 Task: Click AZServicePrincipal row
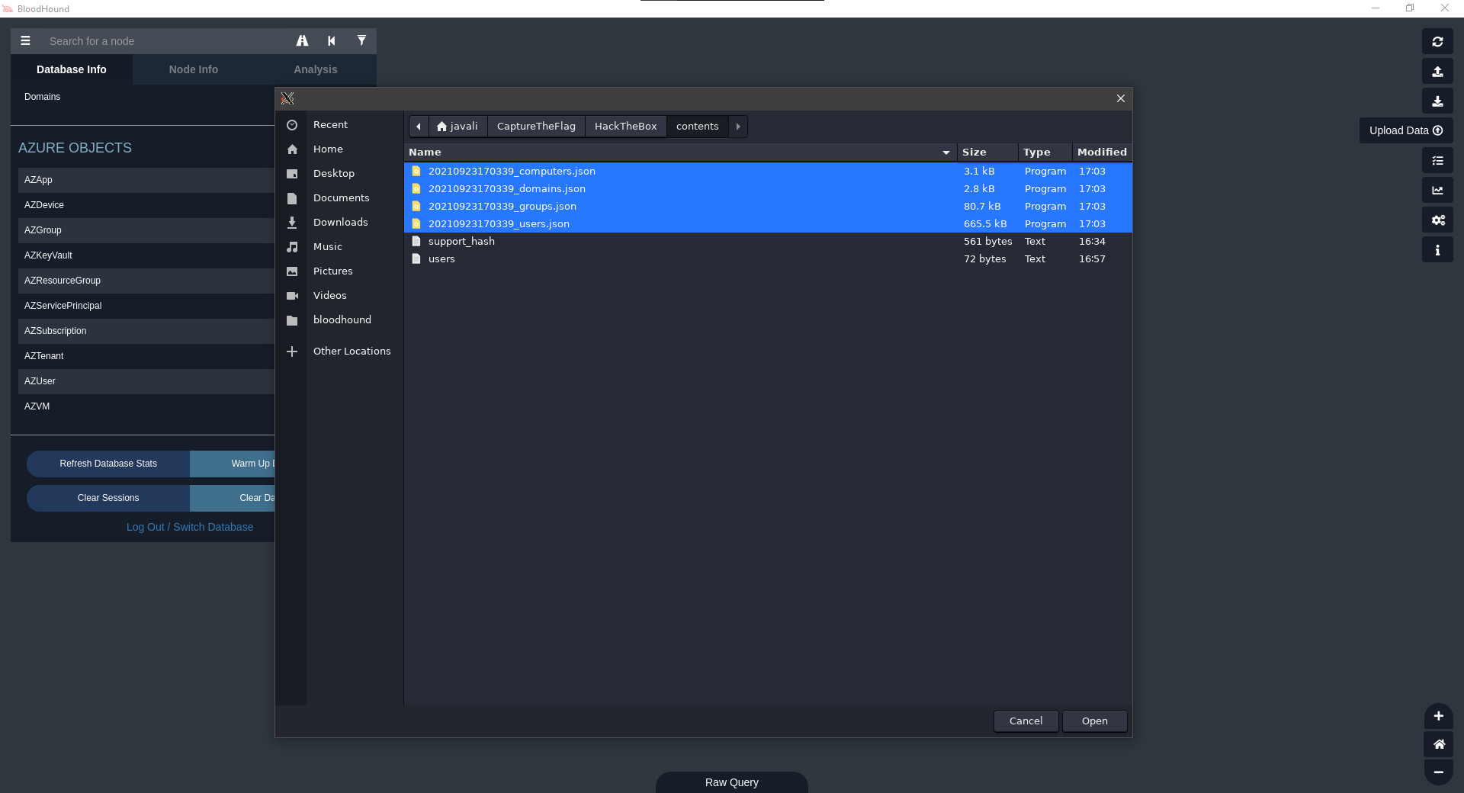[x=146, y=306]
